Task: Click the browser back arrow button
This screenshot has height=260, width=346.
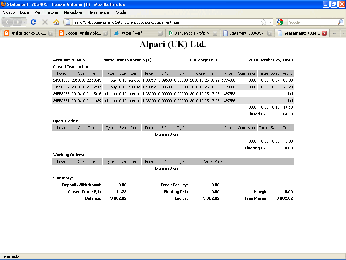Action: coord(8,22)
